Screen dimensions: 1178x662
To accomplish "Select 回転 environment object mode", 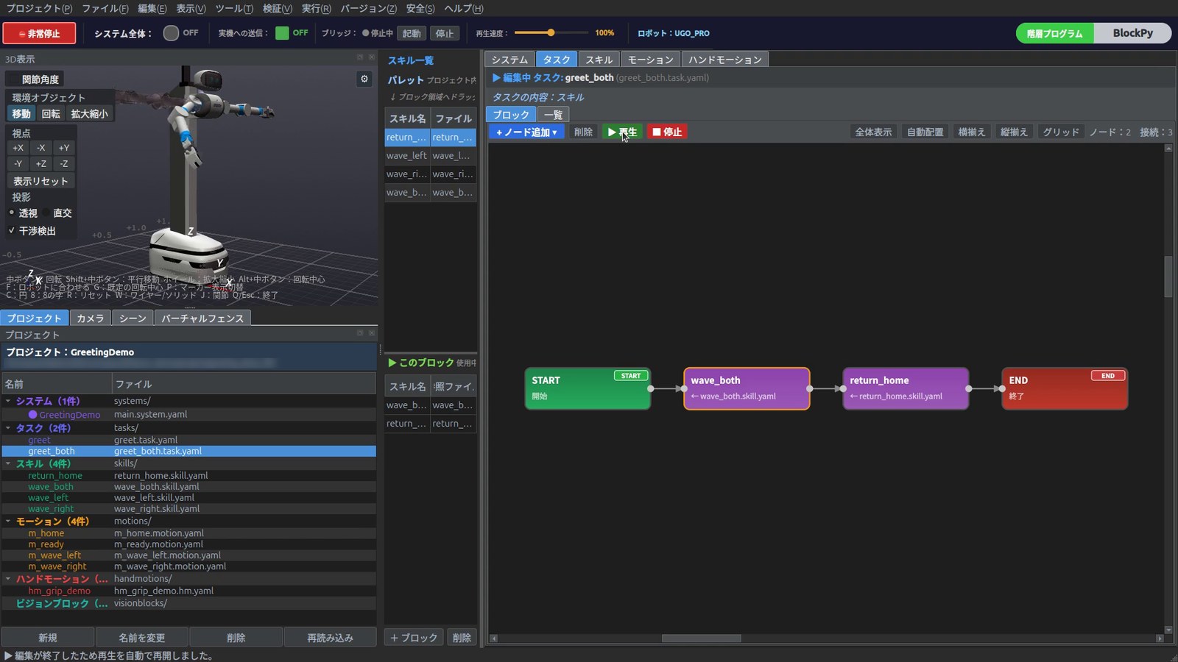I will 51,113.
